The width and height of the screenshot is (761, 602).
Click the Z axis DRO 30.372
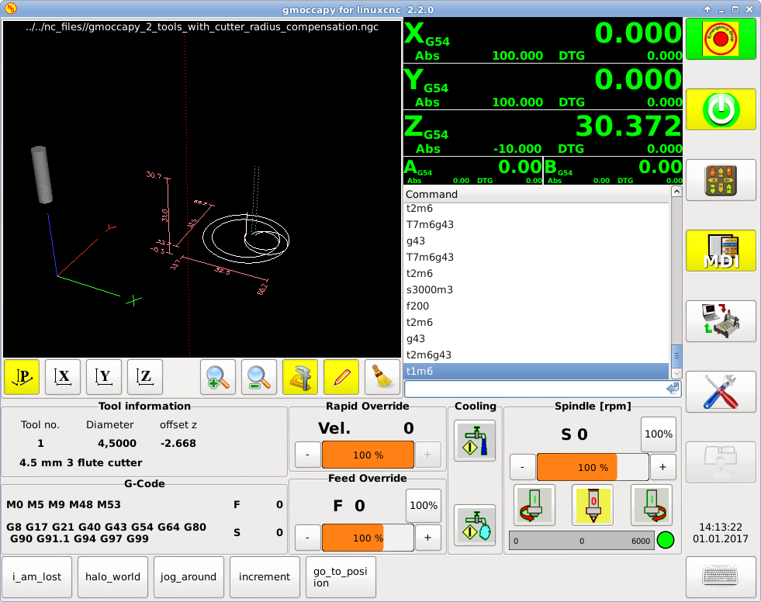542,133
